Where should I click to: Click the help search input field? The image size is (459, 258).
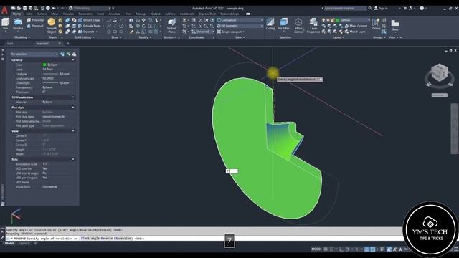click(346, 8)
